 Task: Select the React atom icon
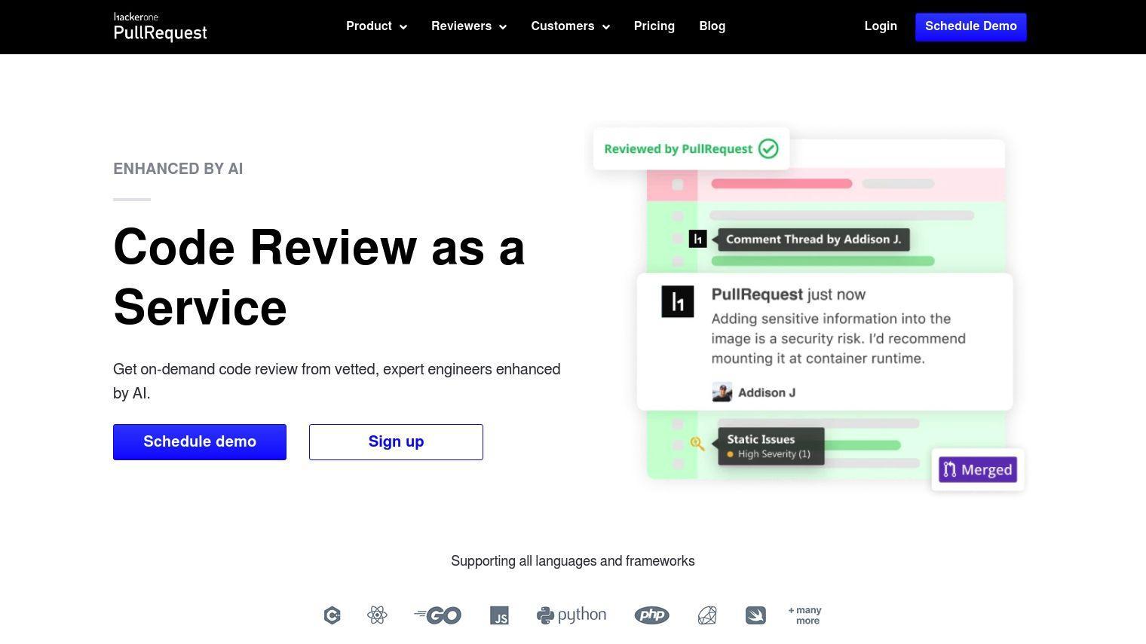coord(378,615)
